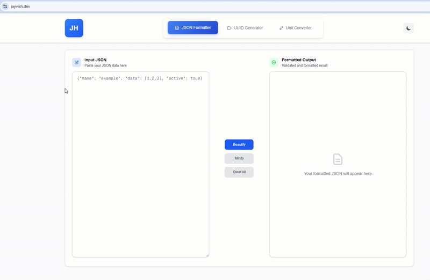Click the green checkmark icon beside Formatted Output
430x280 pixels.
[x=274, y=62]
